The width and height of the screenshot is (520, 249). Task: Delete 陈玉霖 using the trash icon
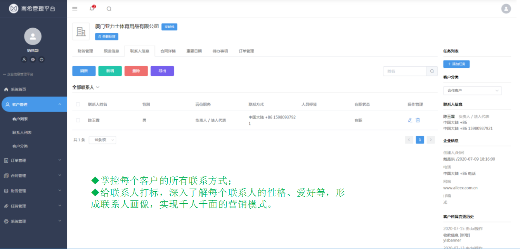(x=418, y=120)
